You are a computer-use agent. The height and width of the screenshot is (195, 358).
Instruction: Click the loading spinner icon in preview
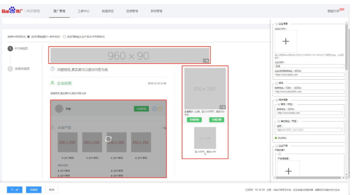pos(108,139)
